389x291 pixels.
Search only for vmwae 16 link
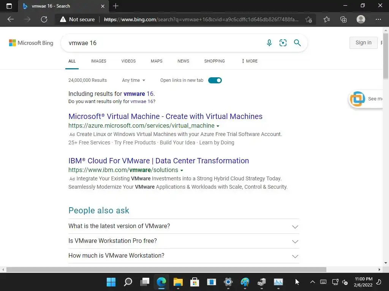pos(142,102)
